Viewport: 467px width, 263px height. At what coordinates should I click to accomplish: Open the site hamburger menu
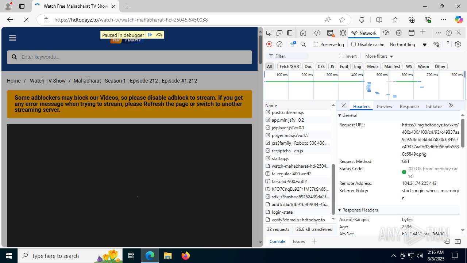[x=12, y=38]
